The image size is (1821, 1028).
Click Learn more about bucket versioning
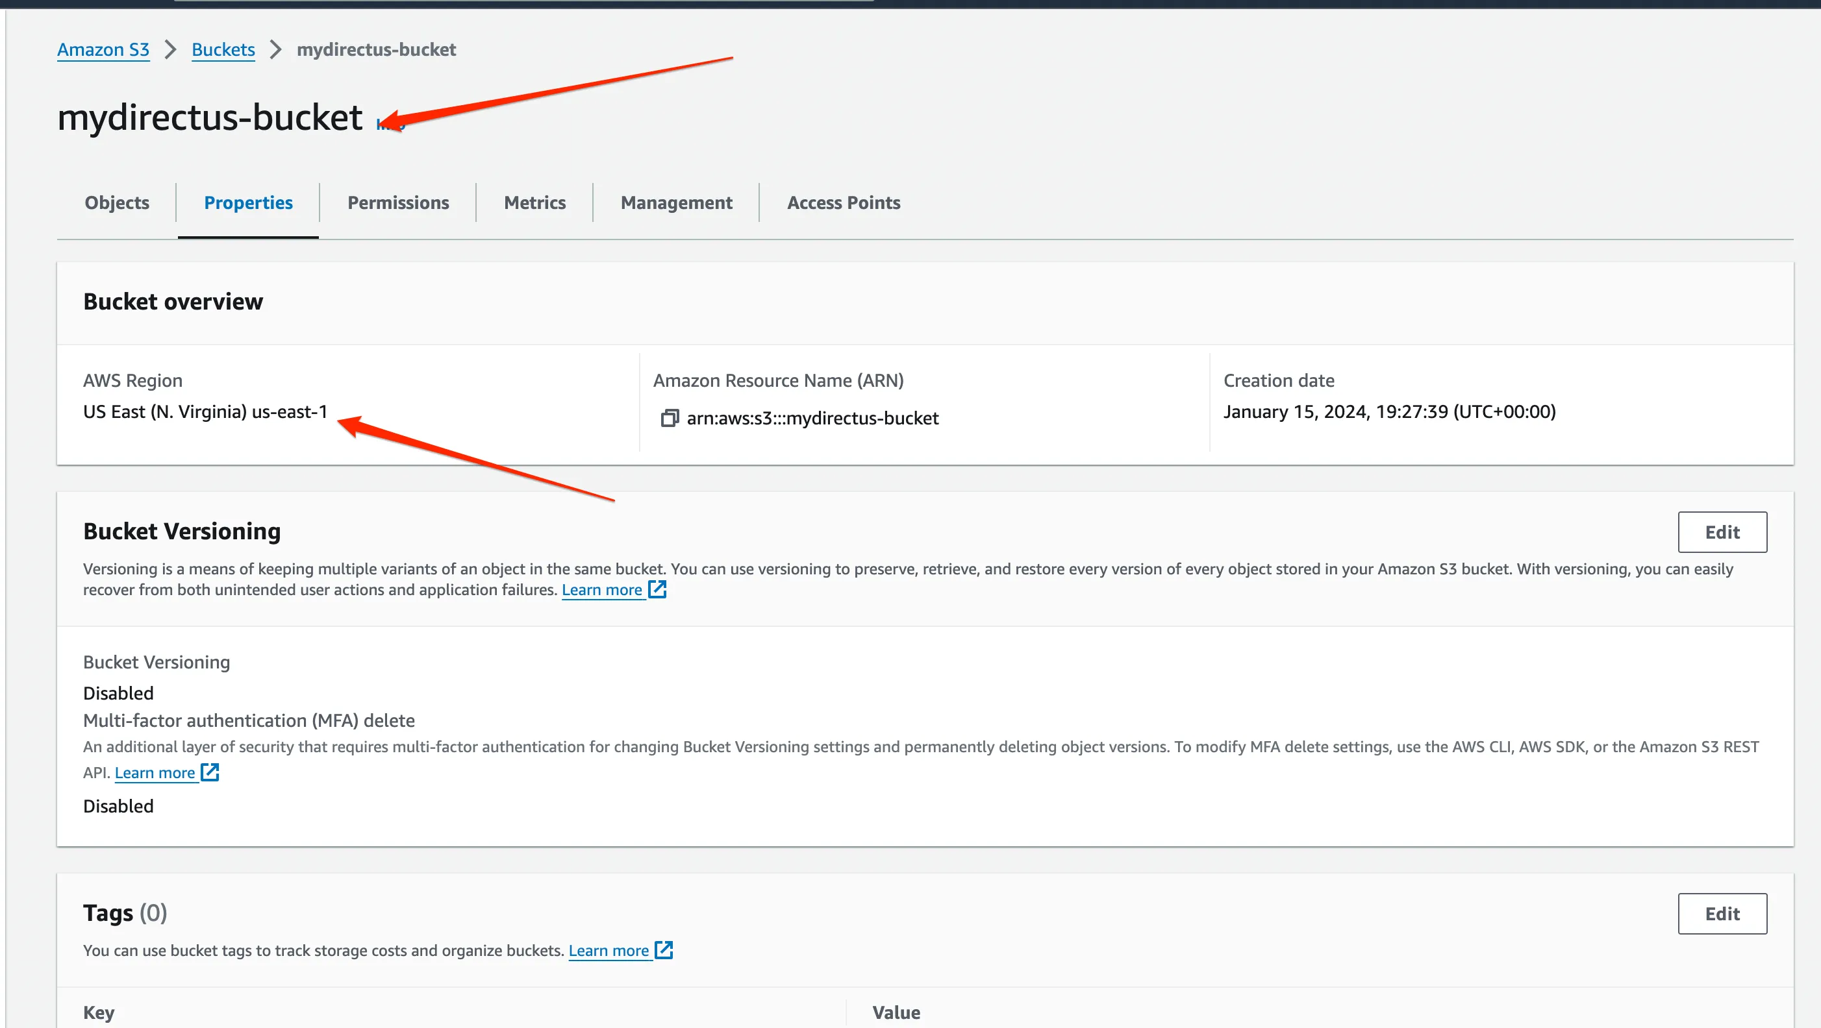[x=601, y=589]
